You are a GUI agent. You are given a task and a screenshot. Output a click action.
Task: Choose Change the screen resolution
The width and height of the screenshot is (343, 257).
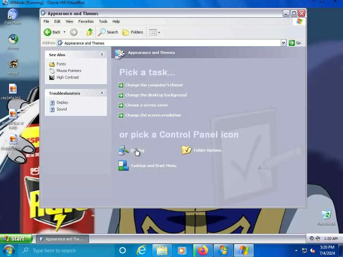[x=153, y=115]
